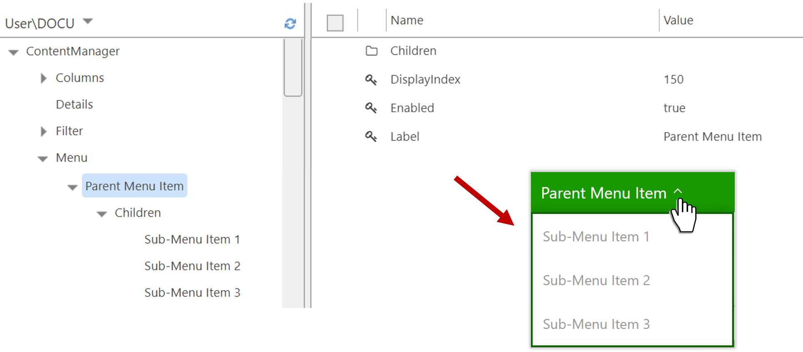Screen dimensions: 803x352
Task: Choose Sub-Menu Item 3 in green dropdown
Action: (596, 324)
